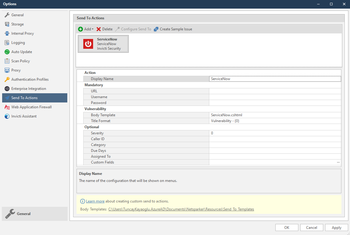Click the Cancel button
This screenshot has width=350, height=235.
(311, 227)
